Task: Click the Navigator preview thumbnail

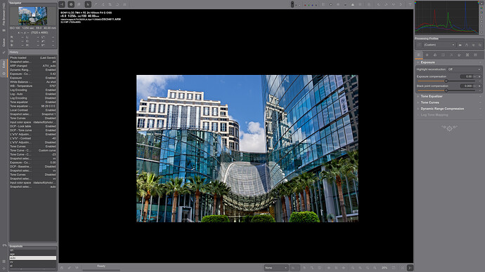Action: 33,16
